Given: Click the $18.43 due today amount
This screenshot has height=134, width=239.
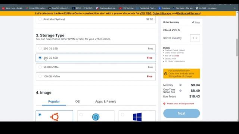Looking at the screenshot, I should (195, 96).
